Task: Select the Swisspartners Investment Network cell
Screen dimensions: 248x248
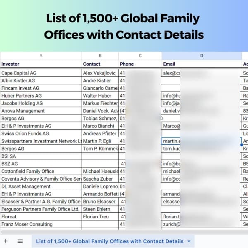Action: click(41, 141)
